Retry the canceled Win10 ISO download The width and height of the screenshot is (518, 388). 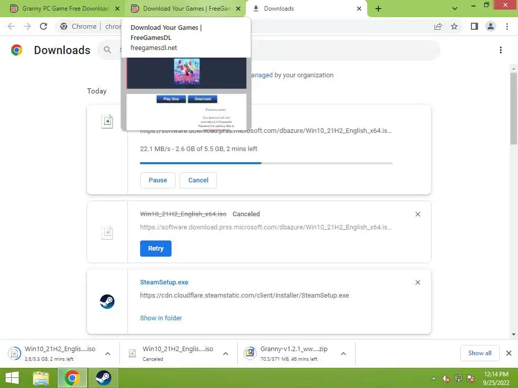tap(156, 249)
